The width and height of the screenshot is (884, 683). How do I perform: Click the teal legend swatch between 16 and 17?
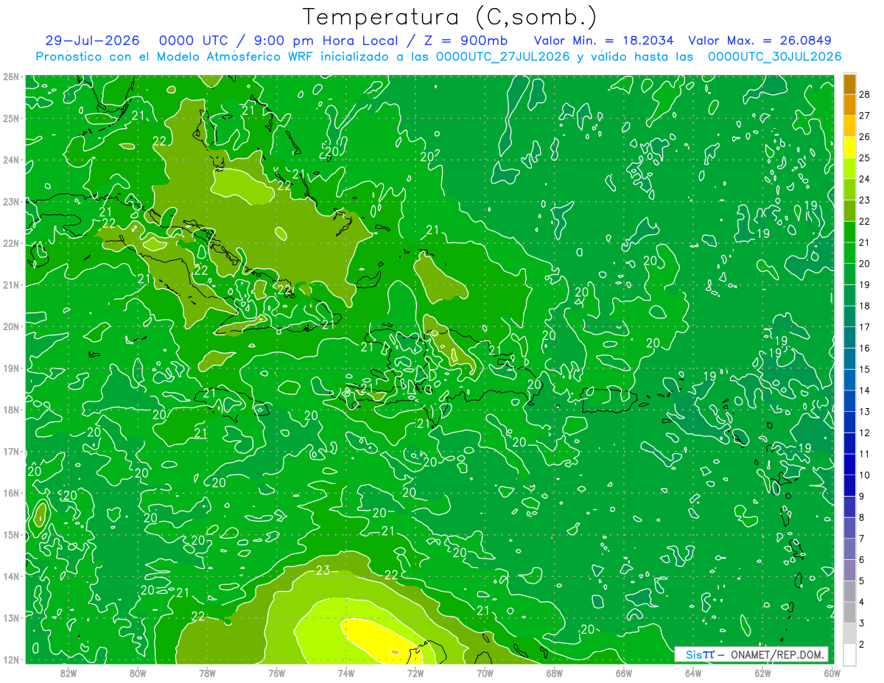(849, 337)
